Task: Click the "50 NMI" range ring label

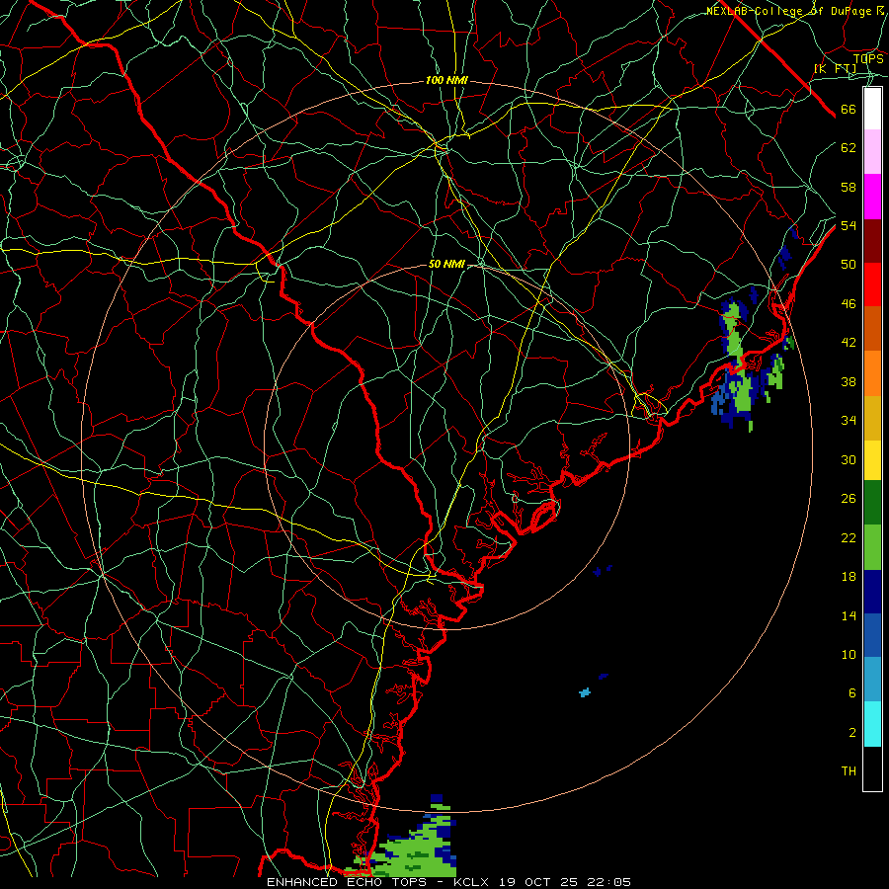Action: (446, 264)
